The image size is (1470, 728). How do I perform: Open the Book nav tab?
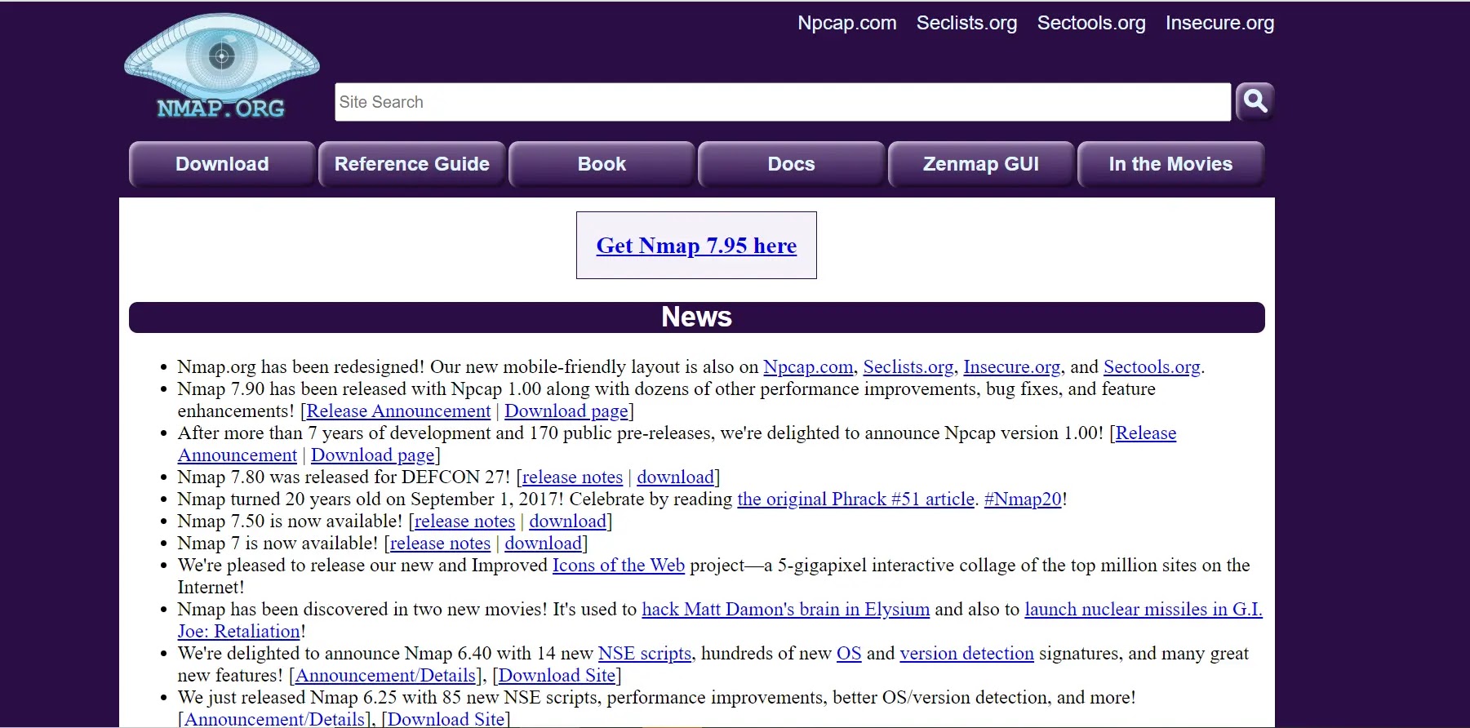pos(602,164)
